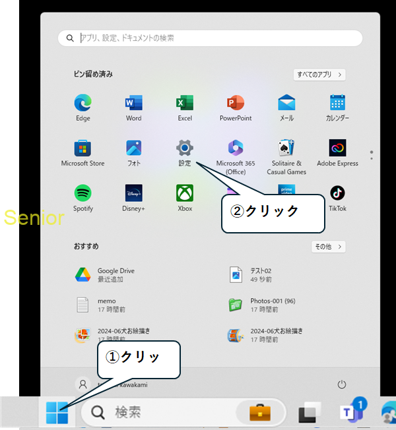Open the TikTok app
396x430 pixels.
coord(337,193)
